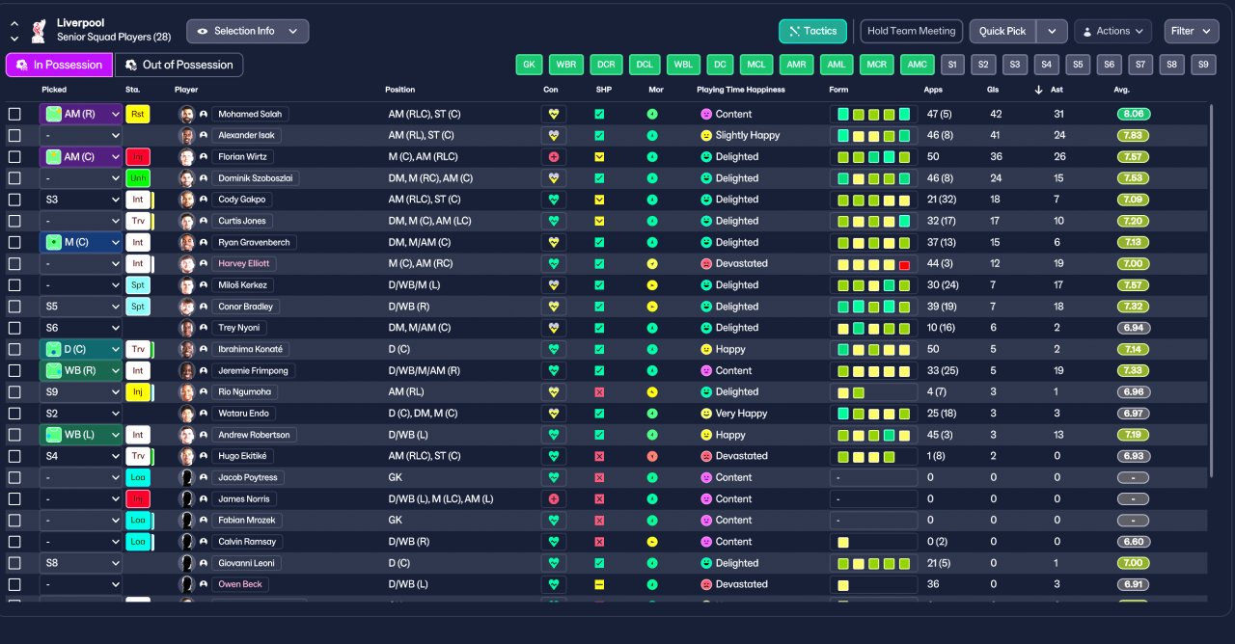Click Harvey Elliott's Devastated face icon
The height and width of the screenshot is (644, 1235).
point(706,263)
